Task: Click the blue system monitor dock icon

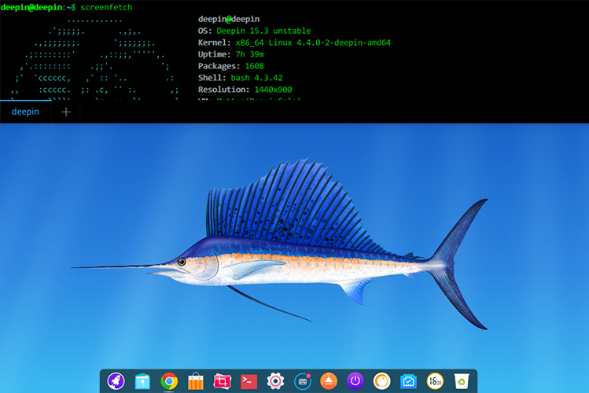Action: click(x=408, y=381)
